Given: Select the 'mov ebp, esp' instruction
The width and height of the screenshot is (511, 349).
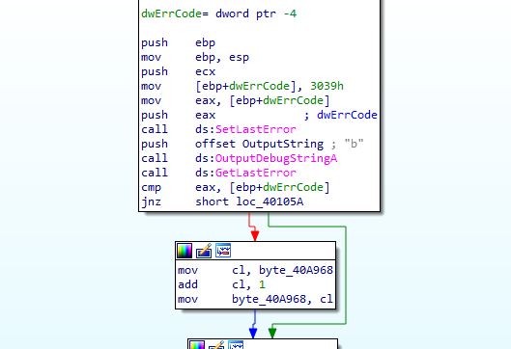Looking at the screenshot, I should pyautogui.click(x=195, y=57).
